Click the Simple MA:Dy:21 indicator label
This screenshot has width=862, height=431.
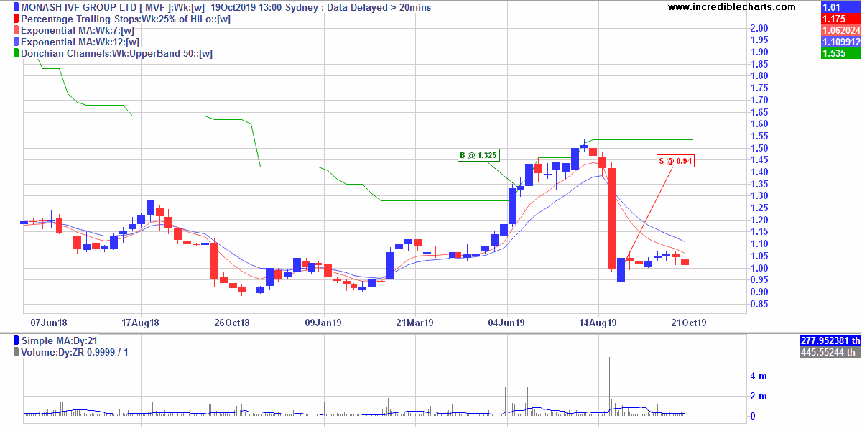pyautogui.click(x=61, y=340)
